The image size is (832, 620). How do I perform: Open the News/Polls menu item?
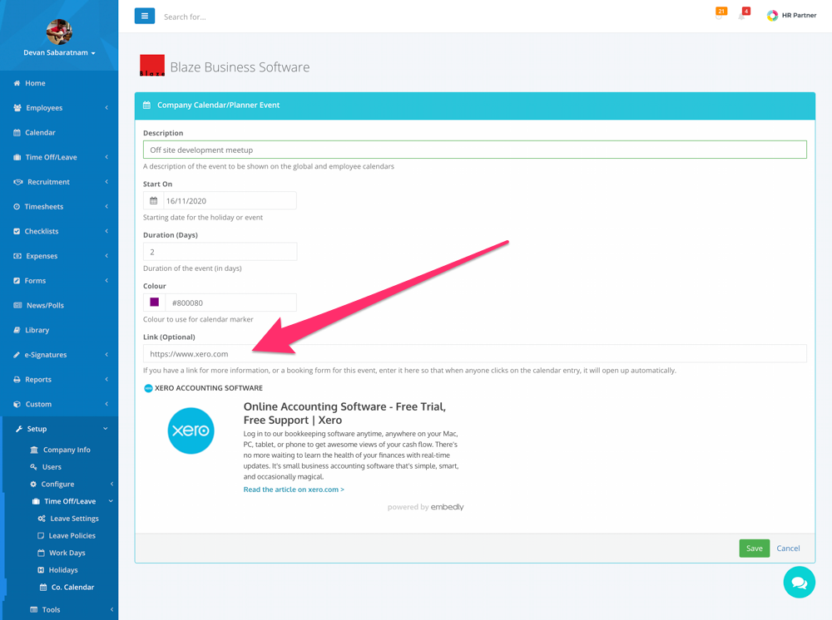point(45,305)
